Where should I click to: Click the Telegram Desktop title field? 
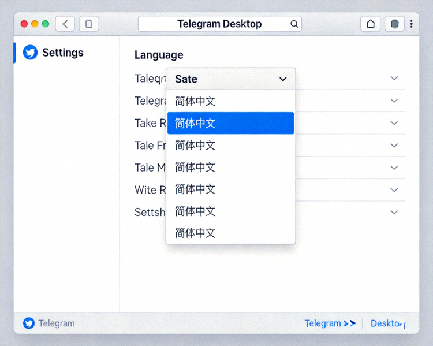point(219,24)
